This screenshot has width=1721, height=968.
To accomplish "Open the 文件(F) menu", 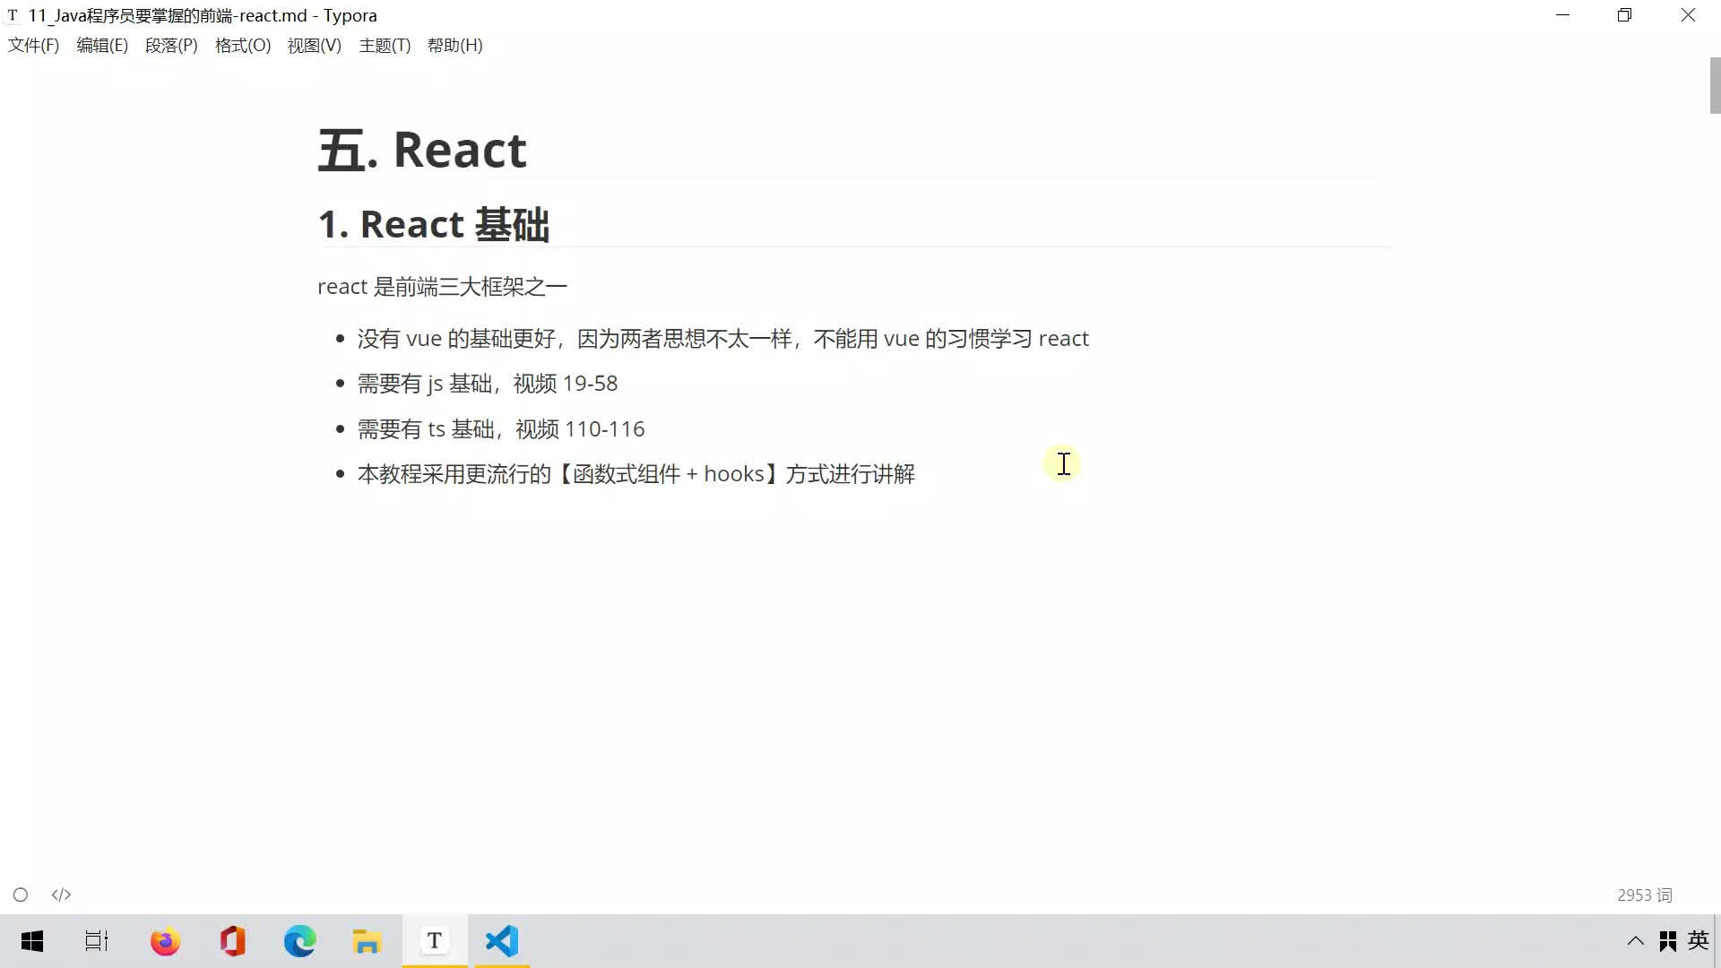I will click(x=33, y=46).
